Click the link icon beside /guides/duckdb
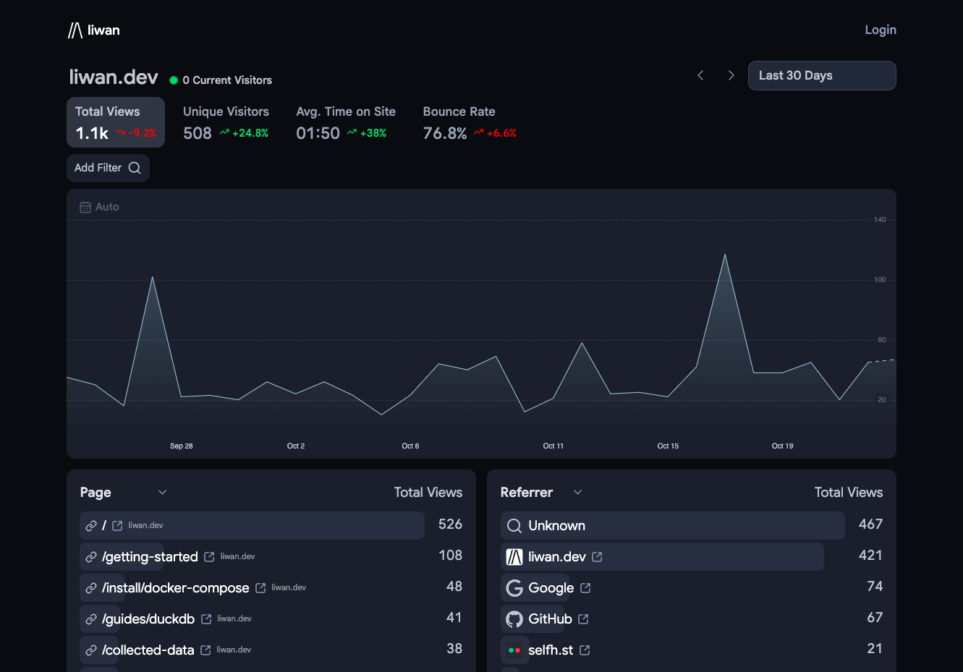963x672 pixels. click(x=91, y=619)
